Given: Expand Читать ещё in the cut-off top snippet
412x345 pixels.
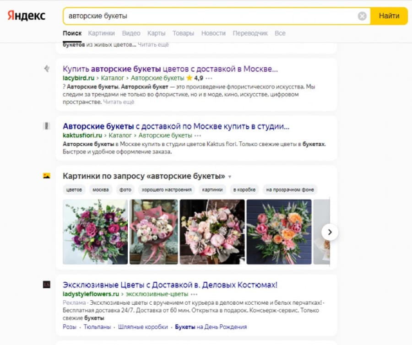Looking at the screenshot, I should [x=153, y=45].
